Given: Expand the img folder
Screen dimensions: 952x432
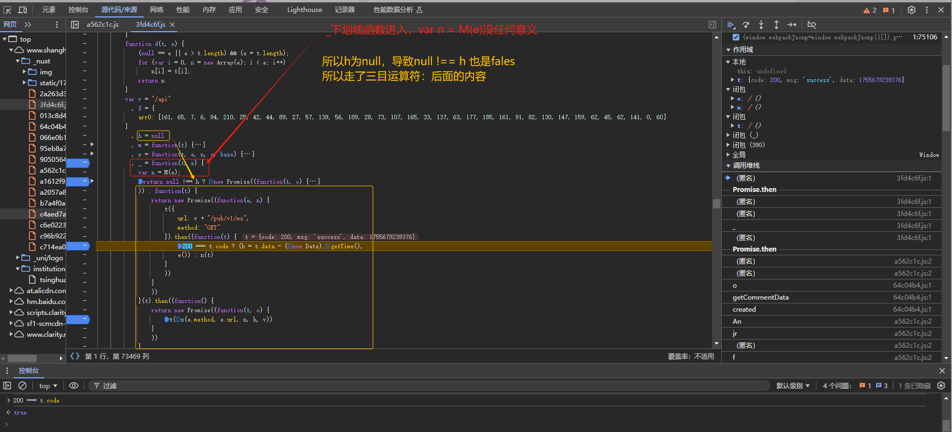Looking at the screenshot, I should [x=25, y=72].
